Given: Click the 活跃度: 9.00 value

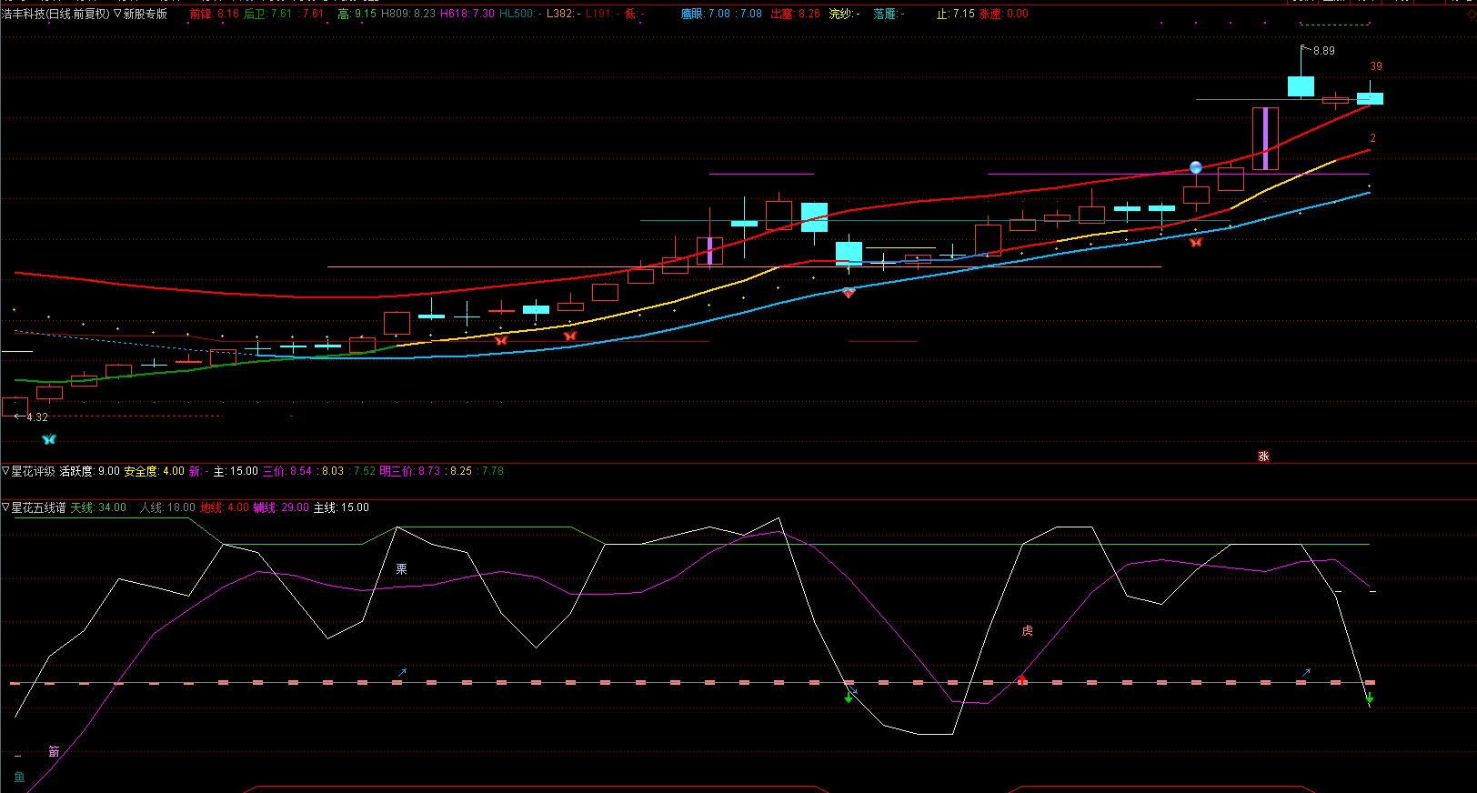Looking at the screenshot, I should 90,471.
